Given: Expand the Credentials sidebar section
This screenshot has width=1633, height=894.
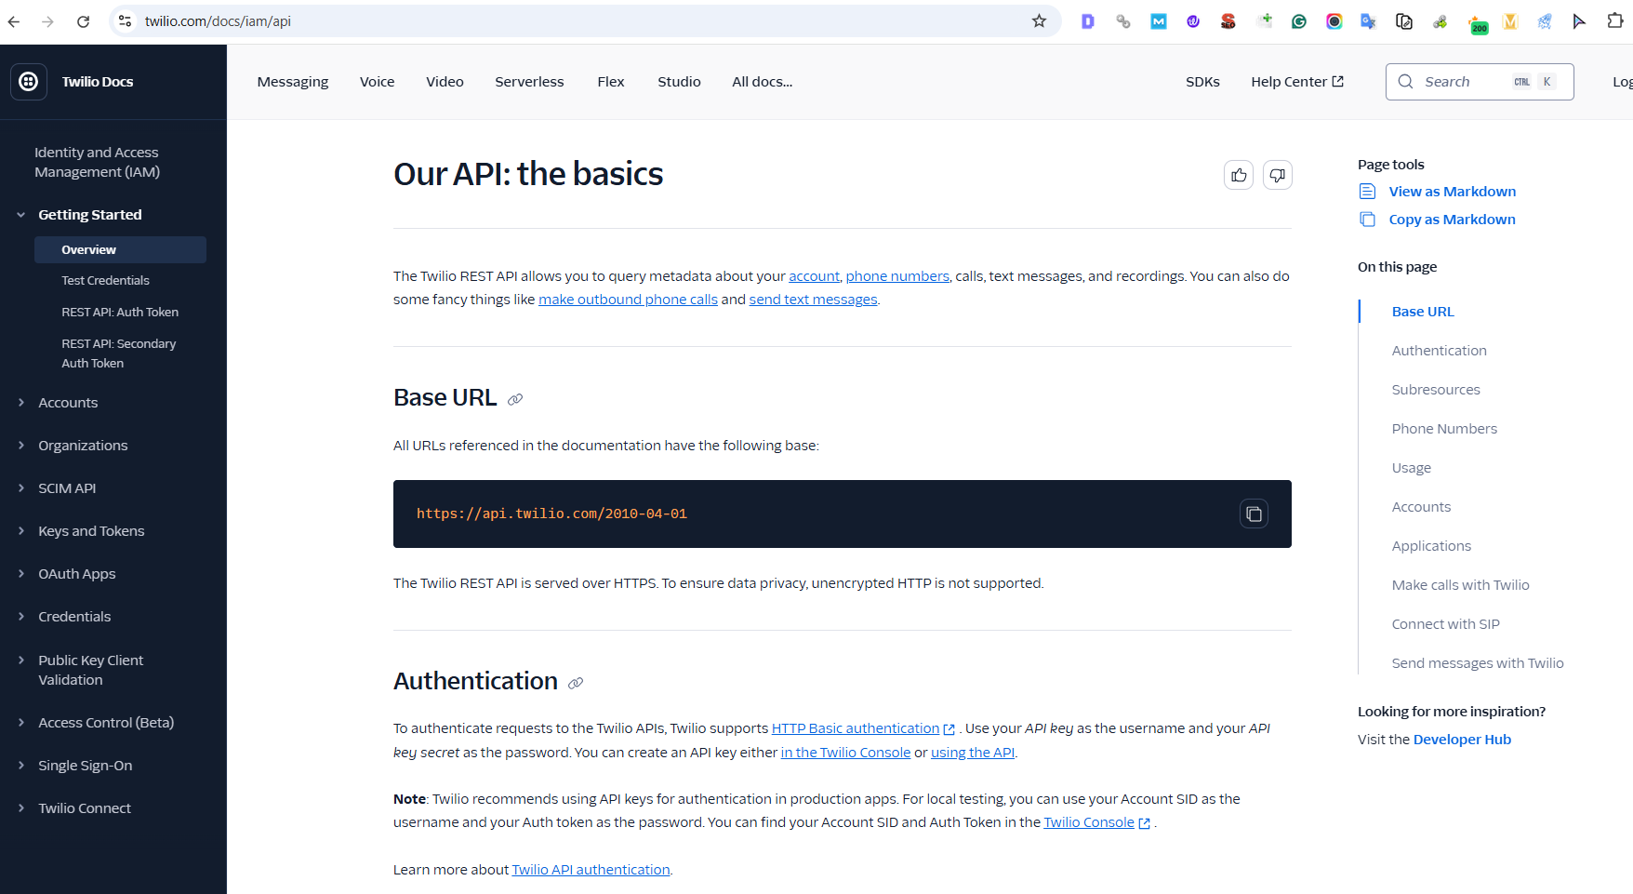Looking at the screenshot, I should (20, 617).
